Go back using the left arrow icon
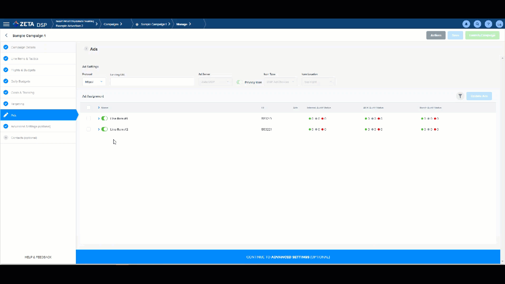The image size is (505, 284). coord(6,35)
